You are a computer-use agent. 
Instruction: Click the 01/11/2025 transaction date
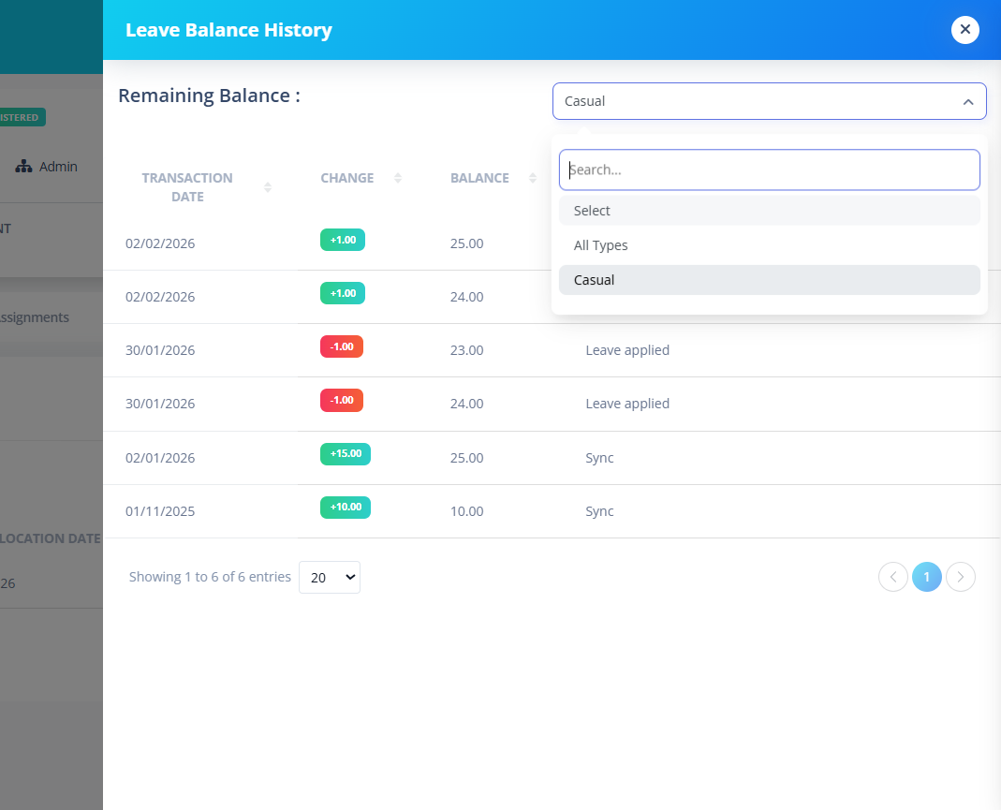point(159,511)
